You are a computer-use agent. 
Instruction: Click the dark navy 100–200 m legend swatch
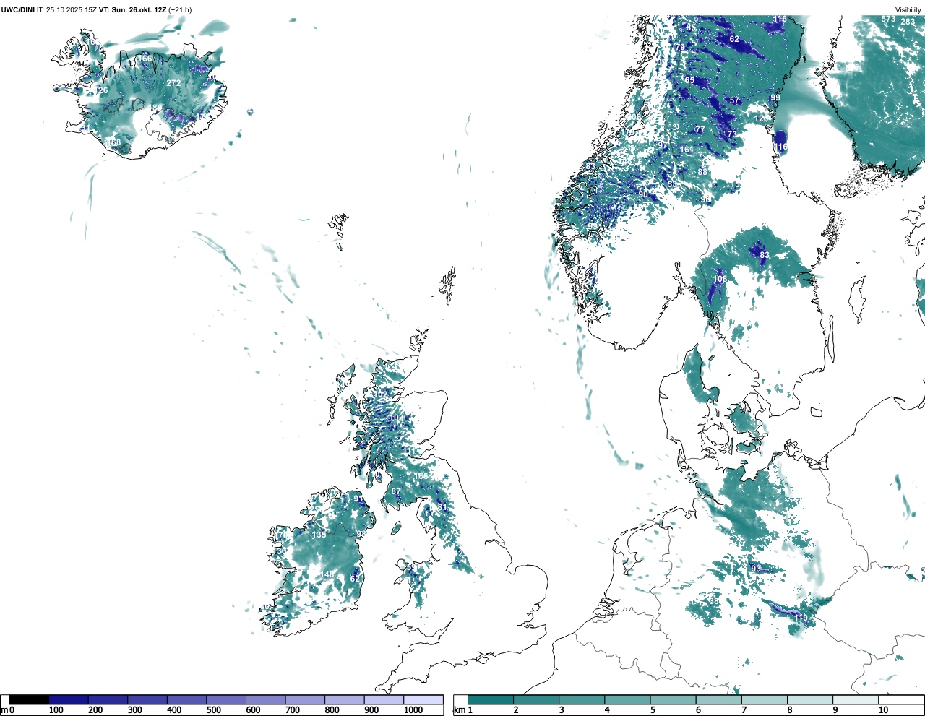click(x=69, y=699)
